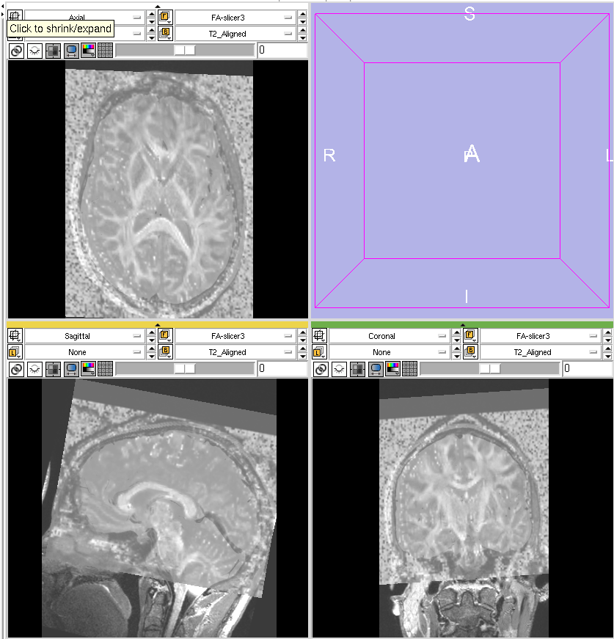Toggle slice visibility eye in Sagittal viewer

(x=34, y=368)
